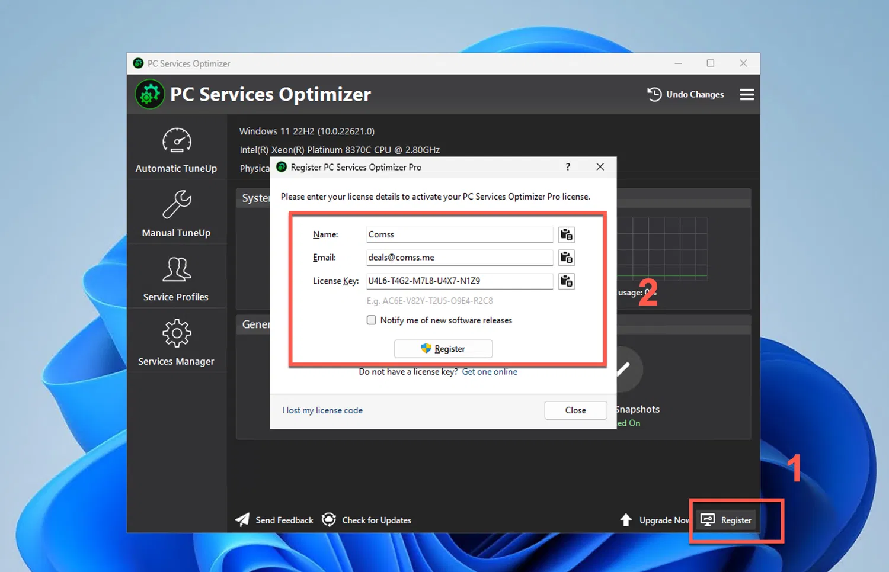Click the Name input field
The width and height of the screenshot is (889, 572).
(x=459, y=234)
